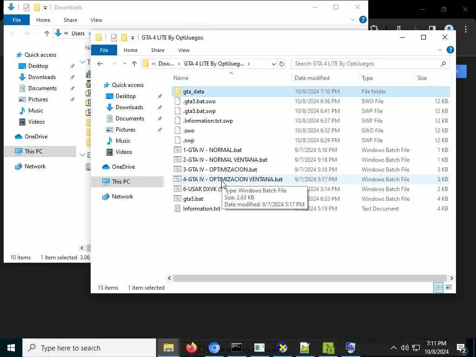Open the File tab in GTA 4 LITE window
Viewport: 476px width, 357px height.
[104, 50]
